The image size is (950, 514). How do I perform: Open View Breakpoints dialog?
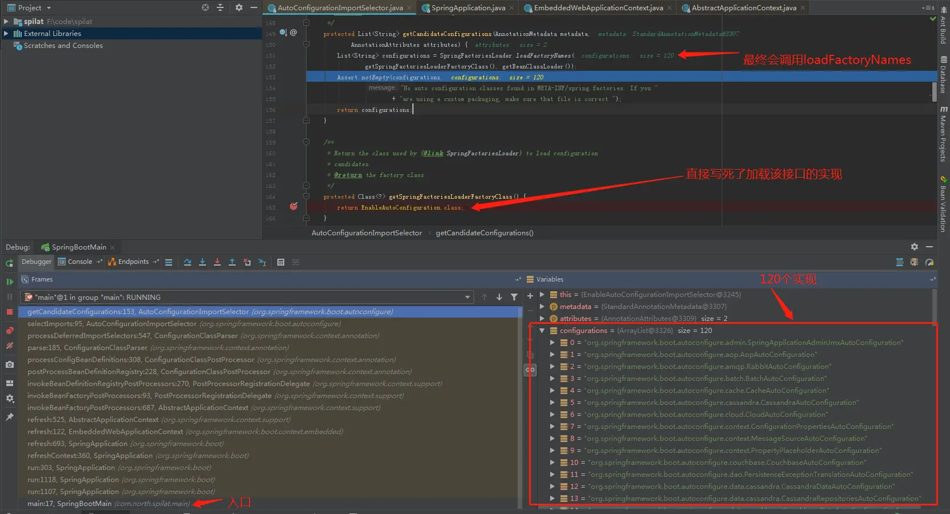[x=9, y=331]
